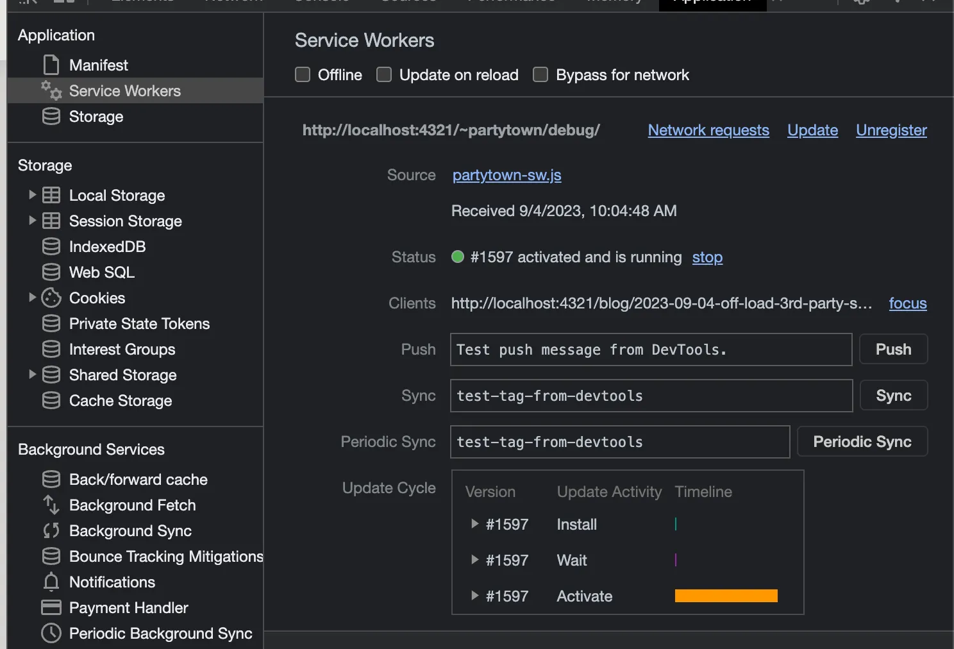Screen dimensions: 954x649
Task: Click the Service Workers gears icon
Action: point(51,91)
